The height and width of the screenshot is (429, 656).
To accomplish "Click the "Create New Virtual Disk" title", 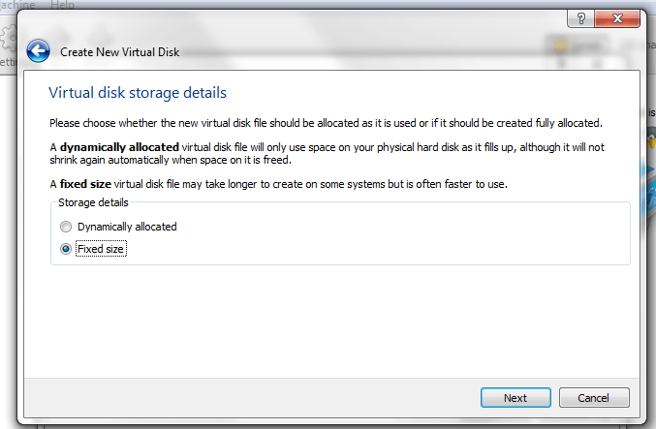I will pos(119,52).
